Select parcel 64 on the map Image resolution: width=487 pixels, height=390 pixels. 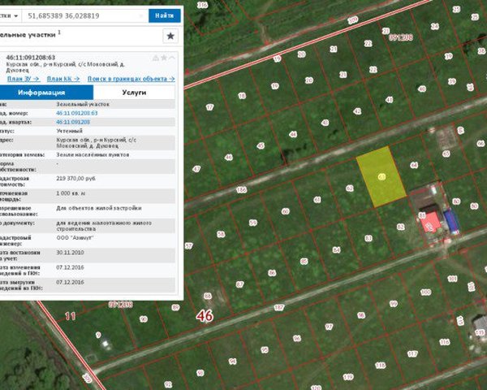pos(414,165)
